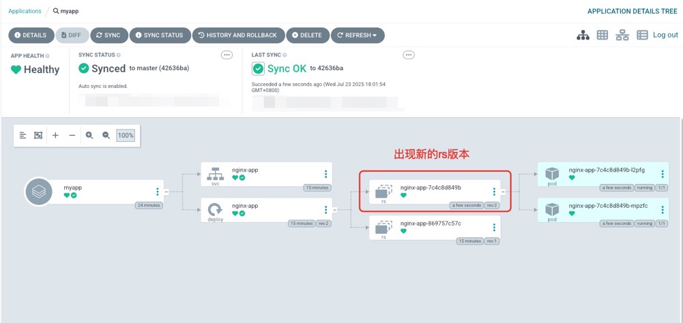This screenshot has height=323, width=683.
Task: Reset zoom with the 100% indicator
Action: pos(126,136)
